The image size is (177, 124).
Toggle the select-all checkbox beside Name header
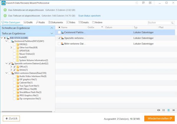click(x=59, y=27)
